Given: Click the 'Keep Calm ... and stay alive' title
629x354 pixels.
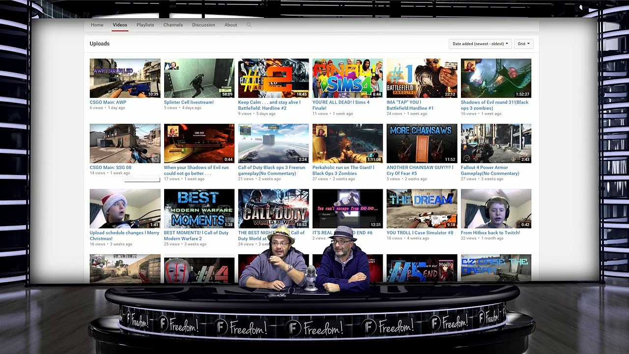Looking at the screenshot, I should coord(269,105).
